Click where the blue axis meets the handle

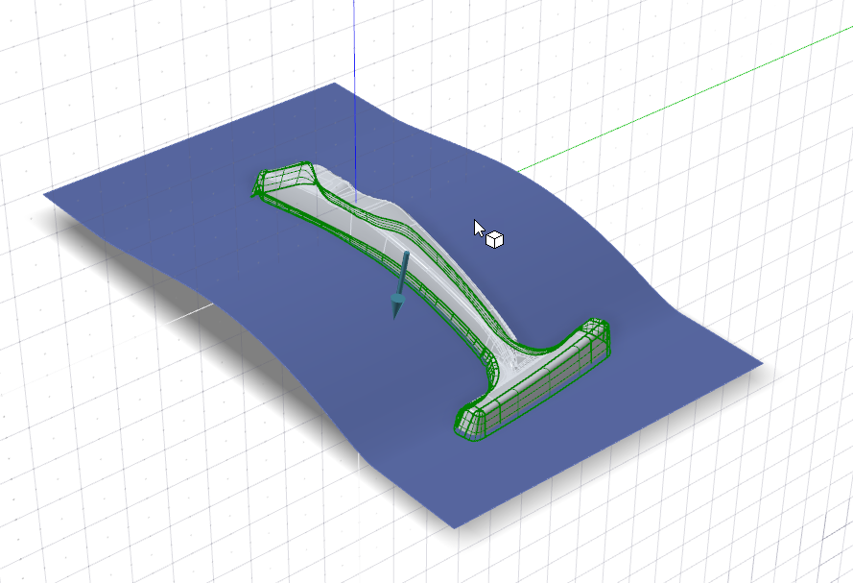click(x=355, y=196)
